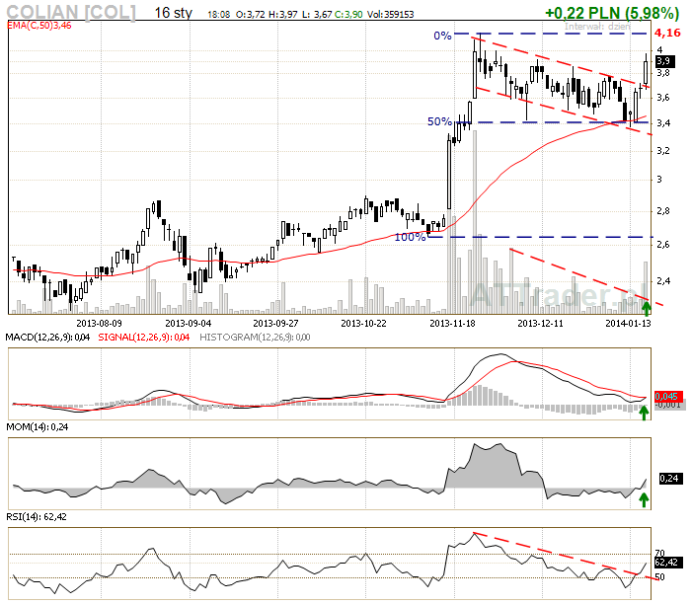Image resolution: width=691 pixels, height=605 pixels.
Task: Click the MOM(14): 0,24 label
Action: click(x=38, y=427)
